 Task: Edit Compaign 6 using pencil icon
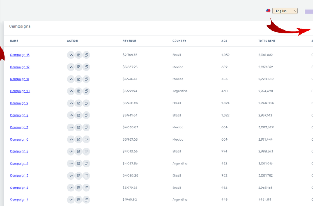click(79, 139)
